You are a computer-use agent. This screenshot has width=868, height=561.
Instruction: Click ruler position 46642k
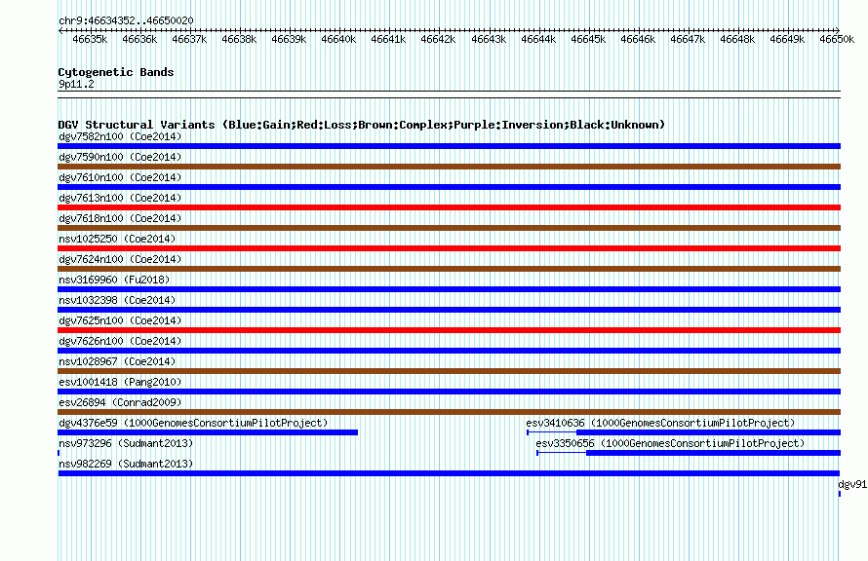pos(439,39)
